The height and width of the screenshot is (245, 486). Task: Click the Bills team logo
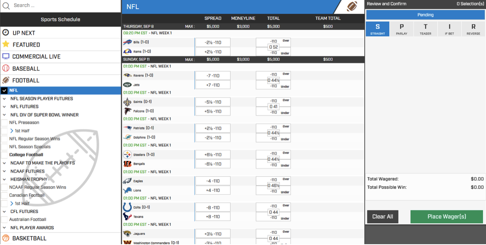click(x=128, y=42)
